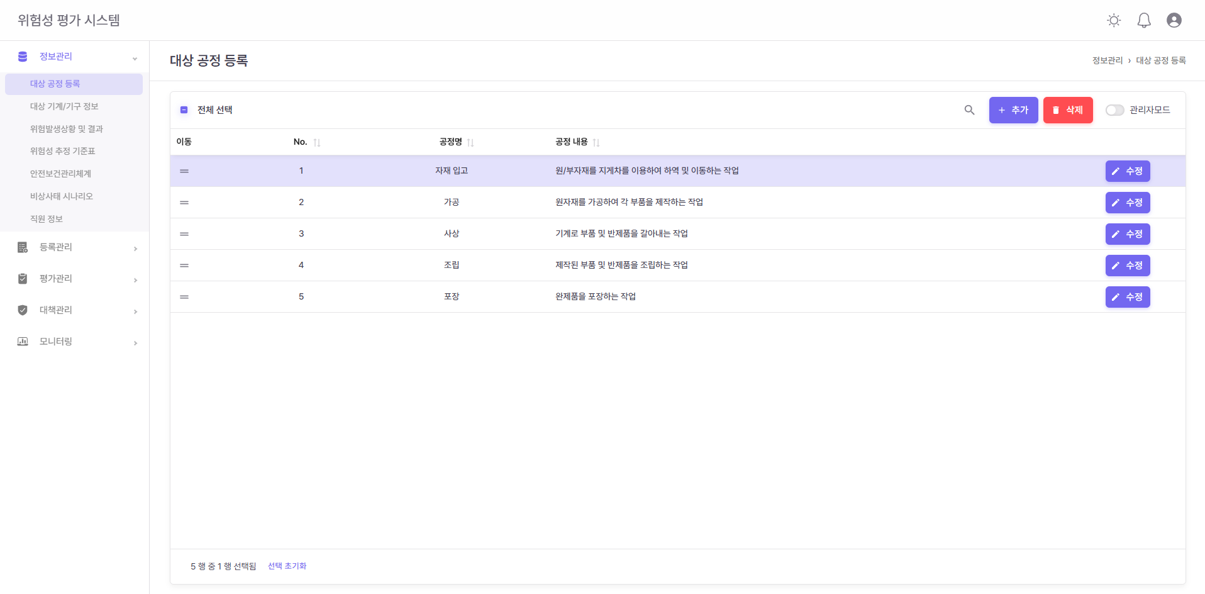Image resolution: width=1205 pixels, height=594 pixels.
Task: Click the red 삭제 button
Action: click(x=1067, y=110)
